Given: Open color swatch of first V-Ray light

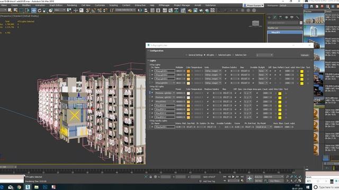Looking at the screenshot, I should coord(189,71).
